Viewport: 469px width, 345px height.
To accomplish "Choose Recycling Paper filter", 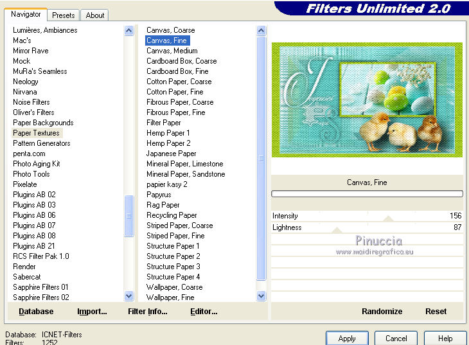I will 172,215.
